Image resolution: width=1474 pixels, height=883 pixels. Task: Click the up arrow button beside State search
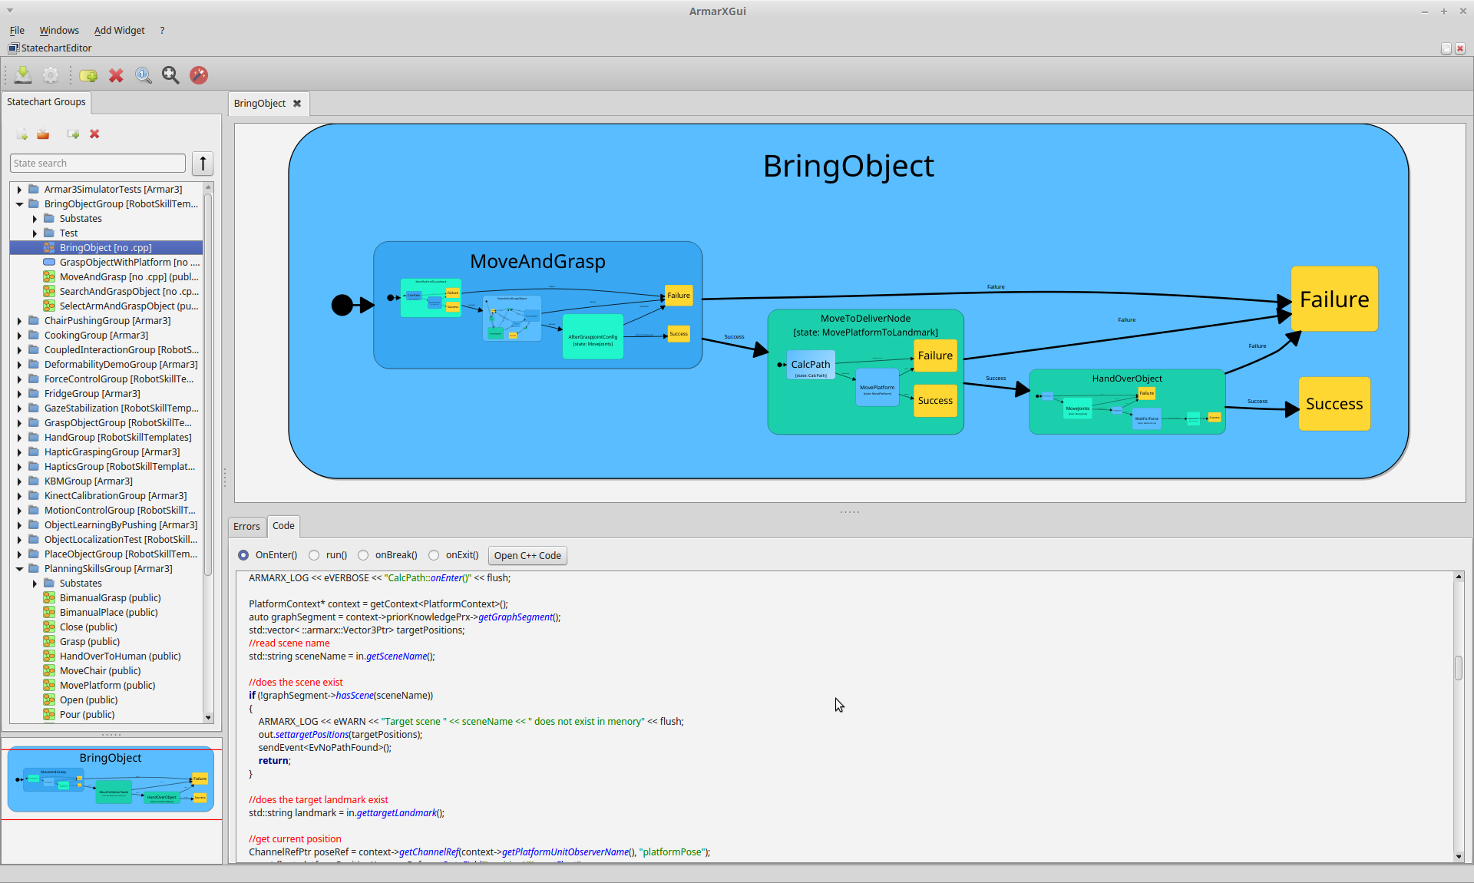tap(203, 163)
